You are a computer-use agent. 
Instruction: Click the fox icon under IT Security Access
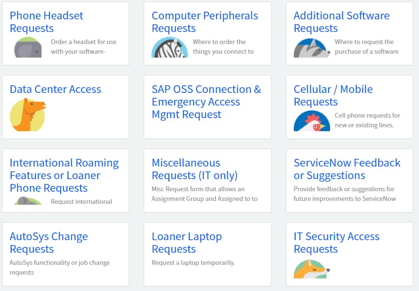(x=312, y=269)
